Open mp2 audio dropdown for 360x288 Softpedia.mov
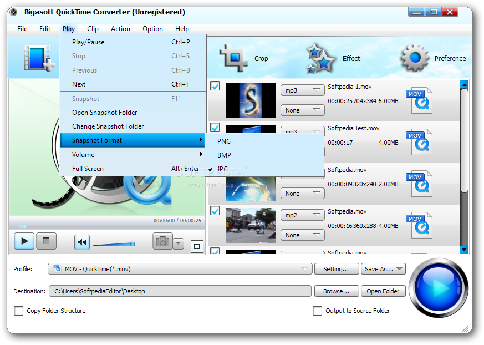The width and height of the screenshot is (484, 345). click(303, 215)
